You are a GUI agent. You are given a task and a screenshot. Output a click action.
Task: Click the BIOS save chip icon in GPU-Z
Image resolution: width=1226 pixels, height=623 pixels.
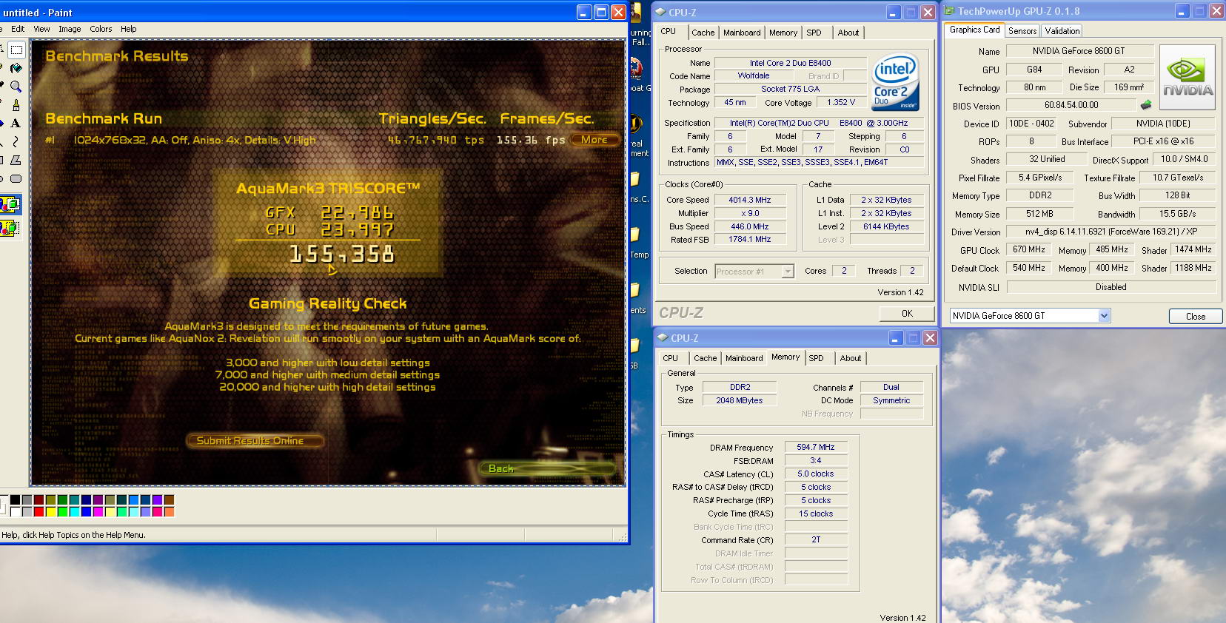click(1146, 105)
